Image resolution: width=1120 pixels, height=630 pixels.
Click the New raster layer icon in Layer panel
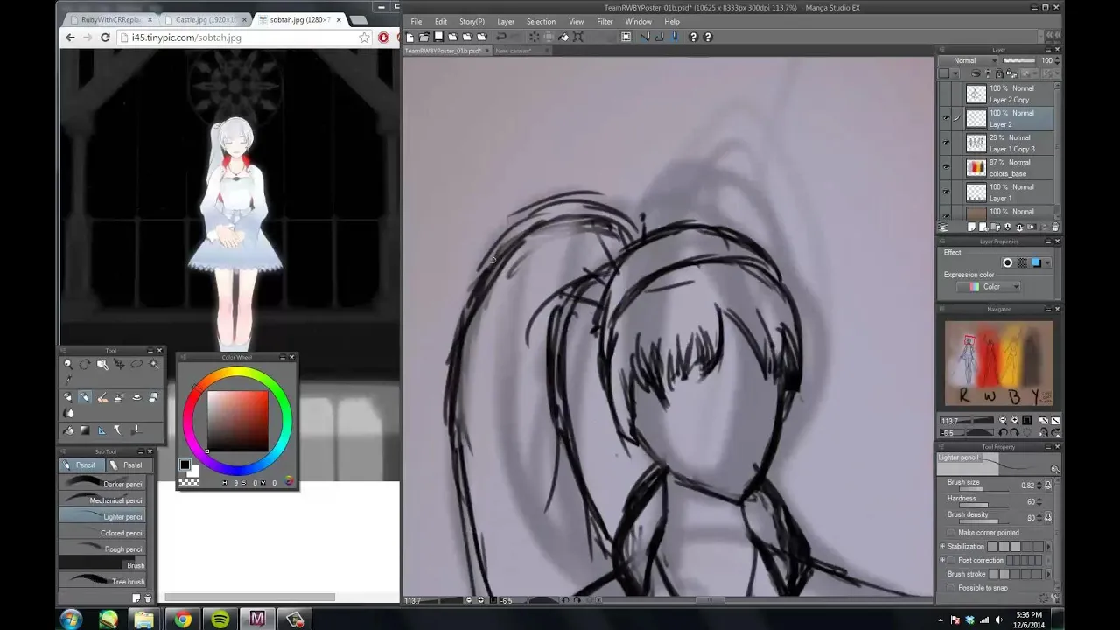[972, 227]
